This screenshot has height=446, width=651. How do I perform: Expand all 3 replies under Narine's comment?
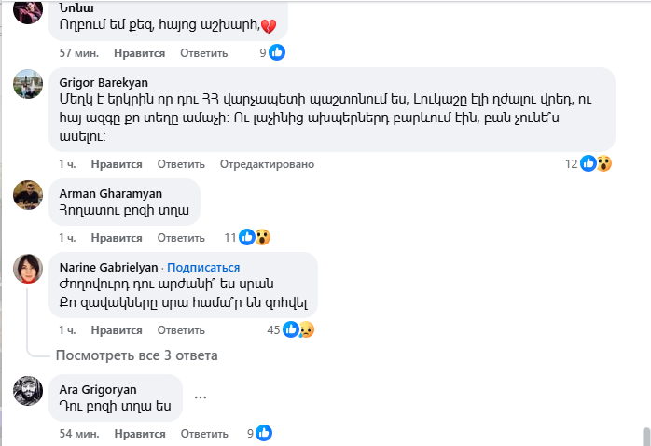tap(136, 355)
